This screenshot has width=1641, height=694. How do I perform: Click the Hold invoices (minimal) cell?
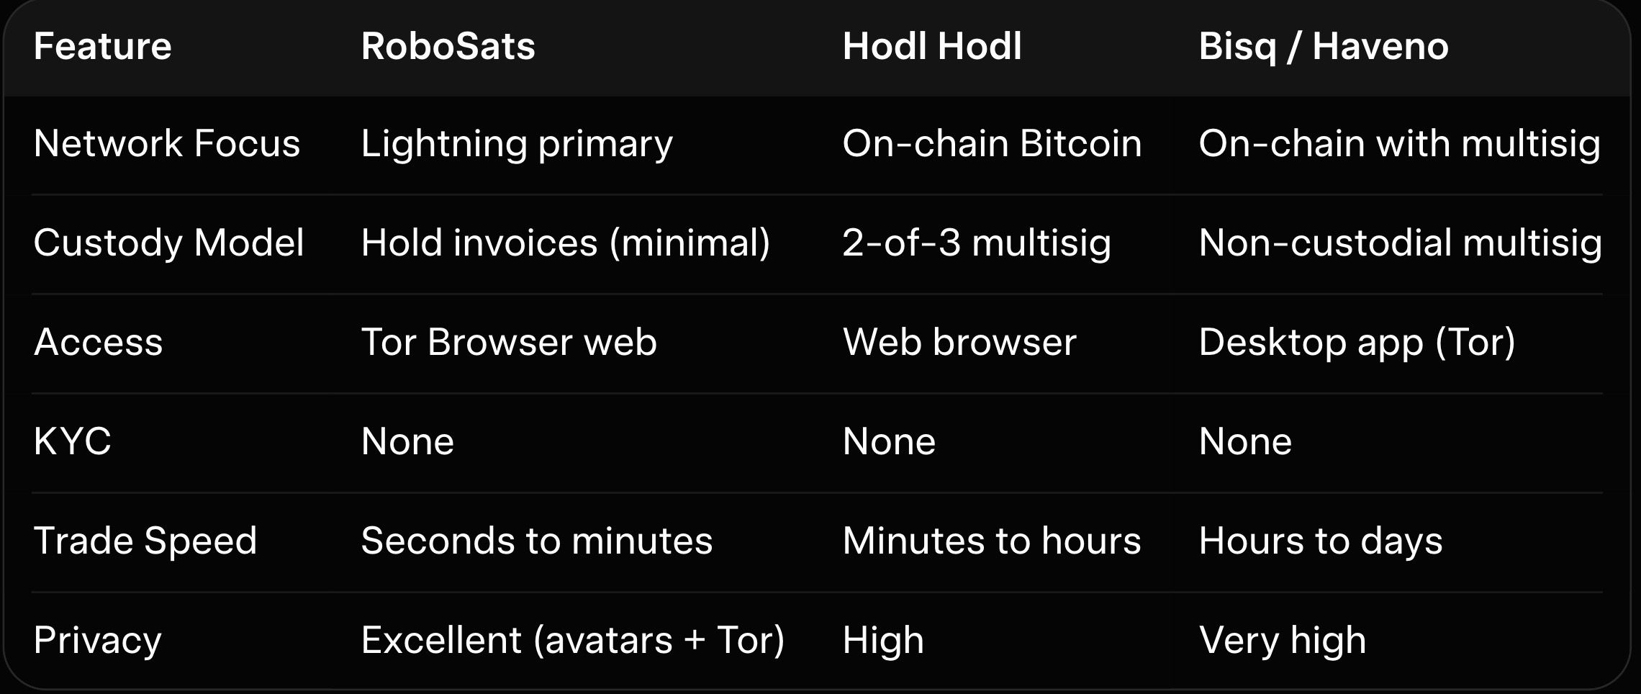pos(565,243)
